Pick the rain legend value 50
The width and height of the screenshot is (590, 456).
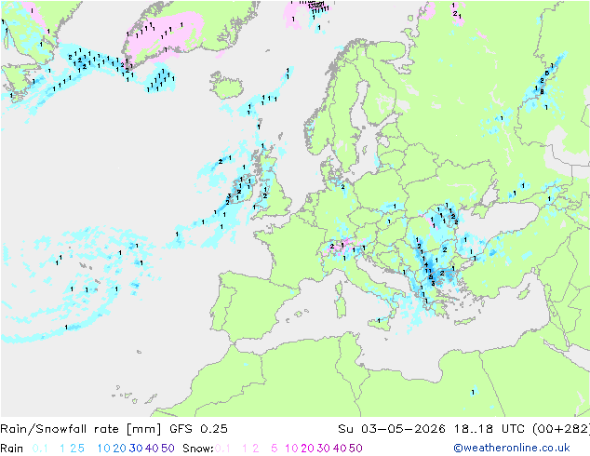pyautogui.click(x=168, y=449)
